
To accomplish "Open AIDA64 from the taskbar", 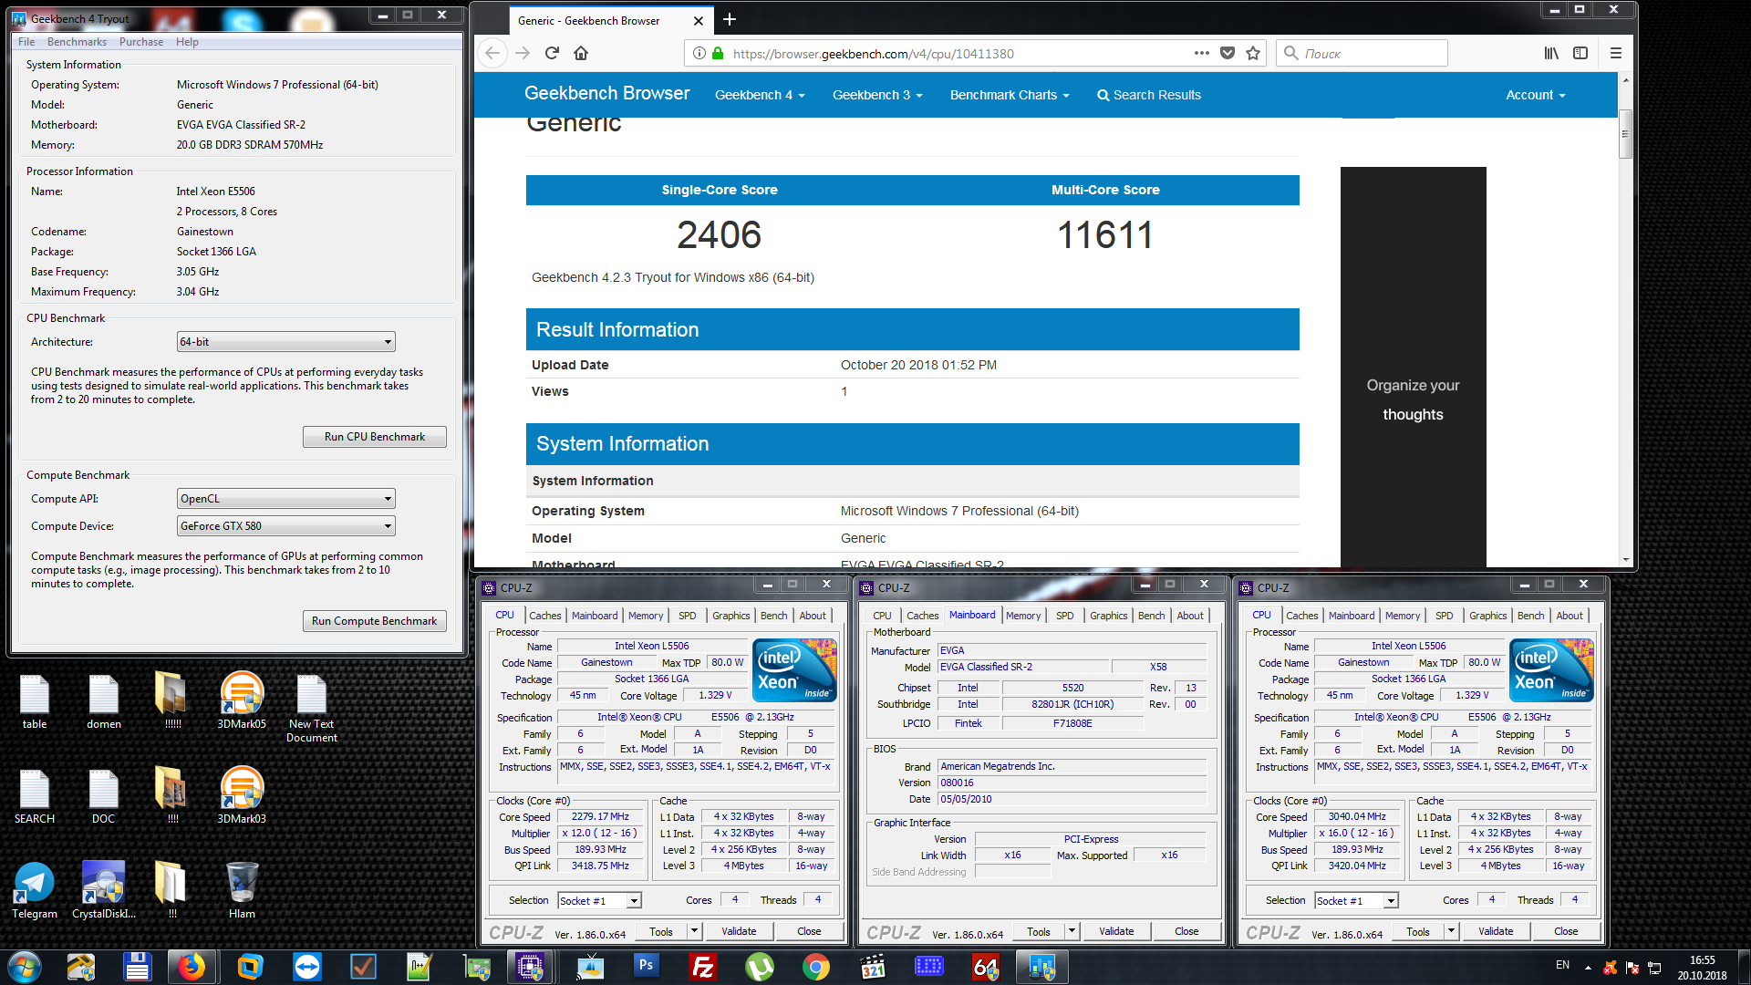I will (x=986, y=967).
